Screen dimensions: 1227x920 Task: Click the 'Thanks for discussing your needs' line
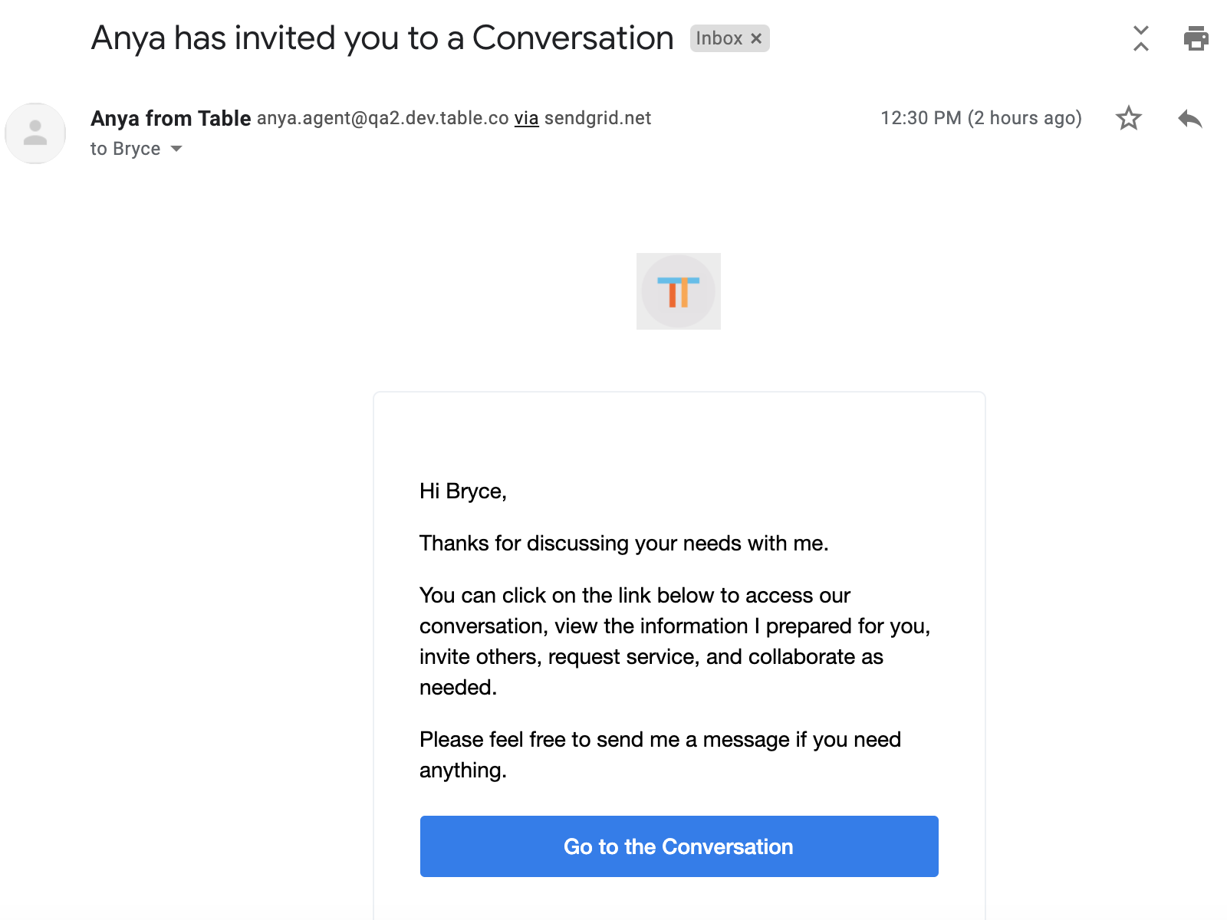tap(624, 544)
